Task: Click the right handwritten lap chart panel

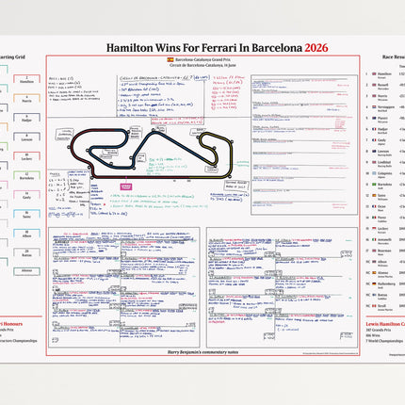Action: tap(282, 287)
